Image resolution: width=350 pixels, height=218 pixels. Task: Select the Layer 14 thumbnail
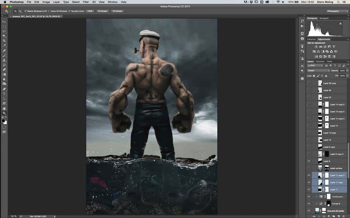pyautogui.click(x=320, y=125)
